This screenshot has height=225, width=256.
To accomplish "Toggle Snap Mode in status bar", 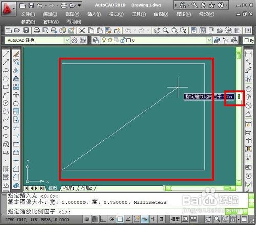I will (87, 219).
